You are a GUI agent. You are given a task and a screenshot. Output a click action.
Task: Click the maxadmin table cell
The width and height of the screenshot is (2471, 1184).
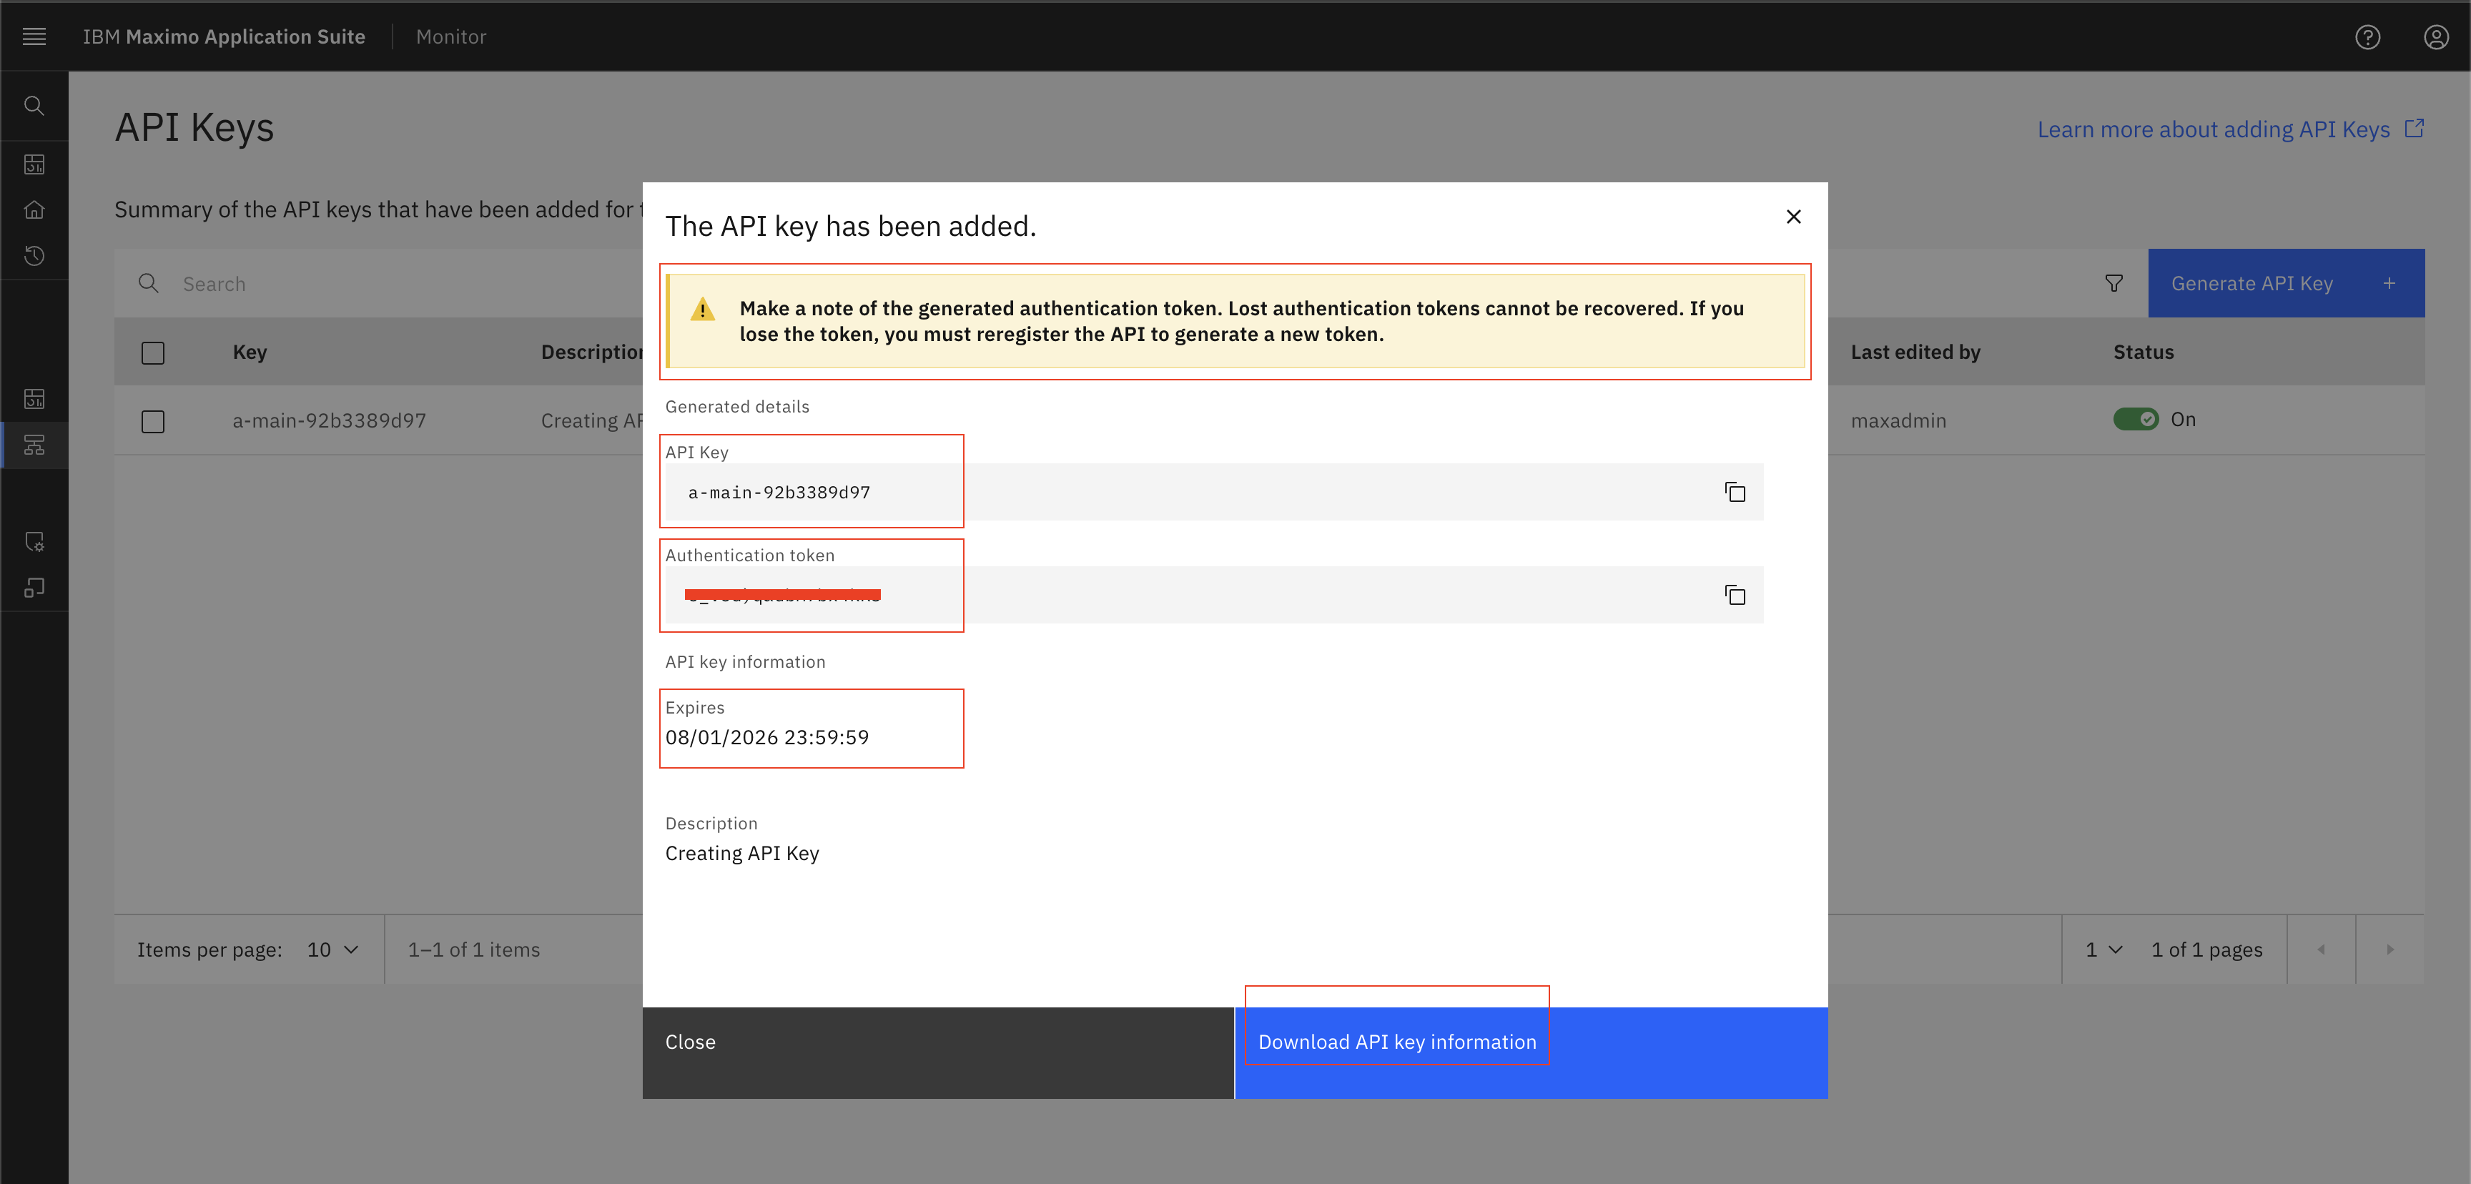coord(1898,420)
